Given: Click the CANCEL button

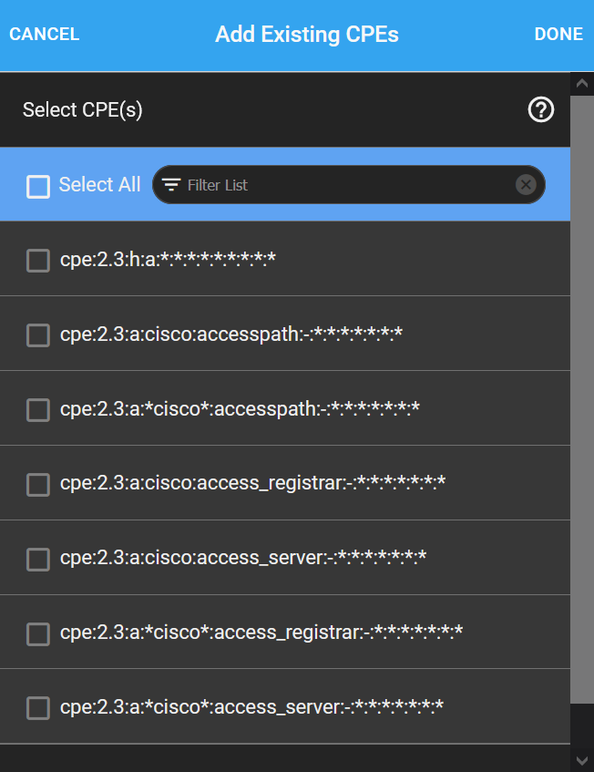Looking at the screenshot, I should (45, 34).
